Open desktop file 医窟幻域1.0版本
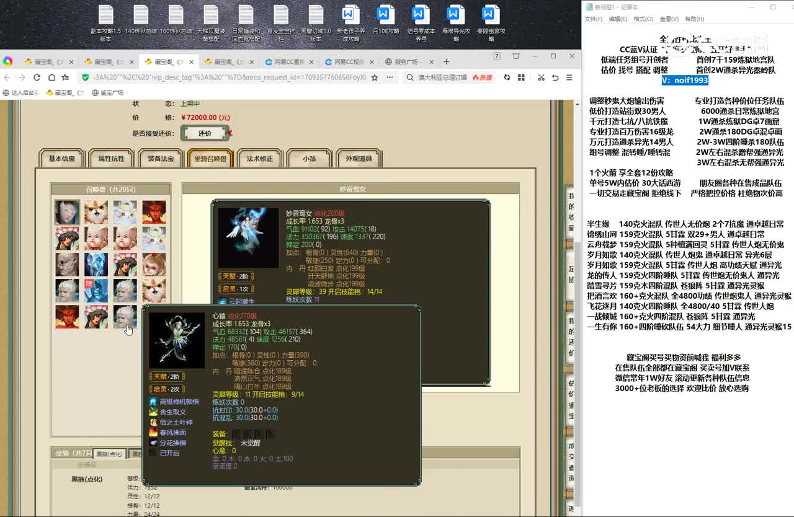 316,24
